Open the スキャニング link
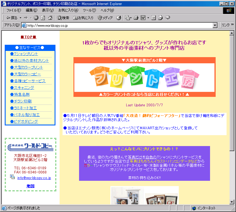 pos(22,87)
